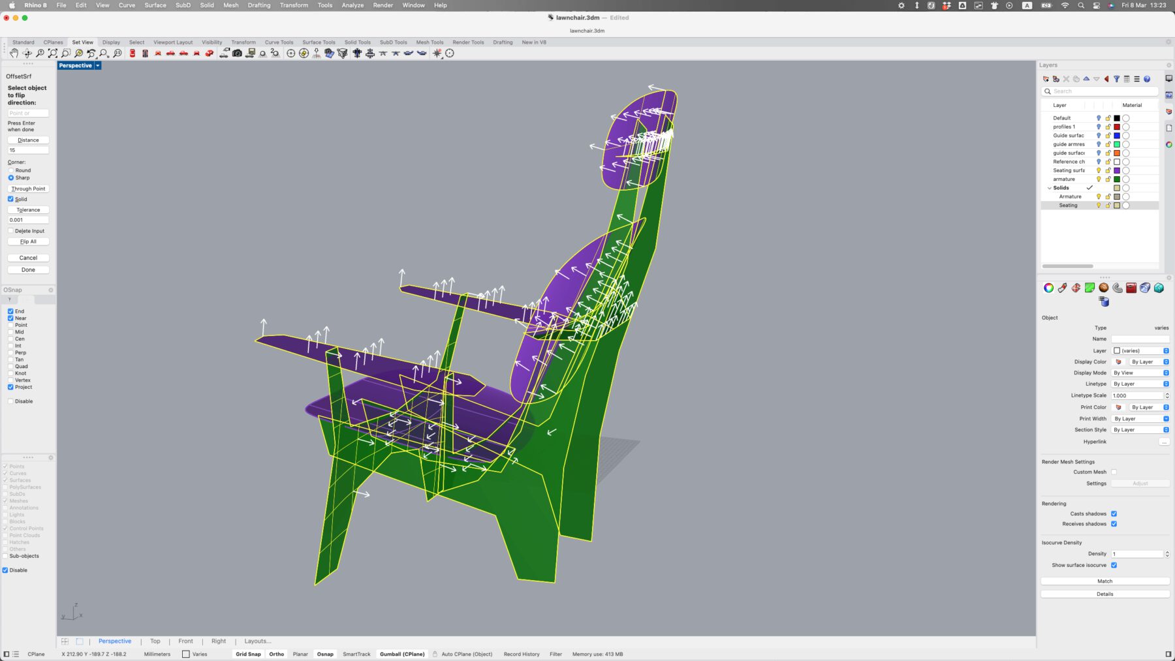Click the Flip All button

click(28, 241)
